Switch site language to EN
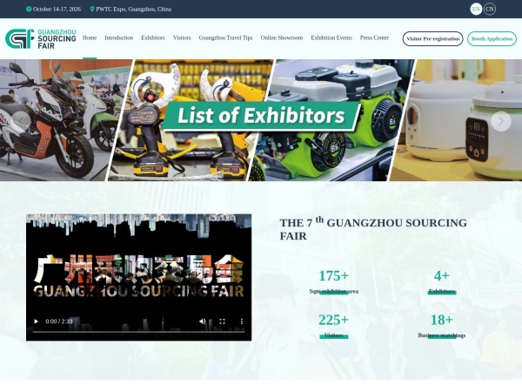Image resolution: width=522 pixels, height=392 pixels. (x=476, y=9)
